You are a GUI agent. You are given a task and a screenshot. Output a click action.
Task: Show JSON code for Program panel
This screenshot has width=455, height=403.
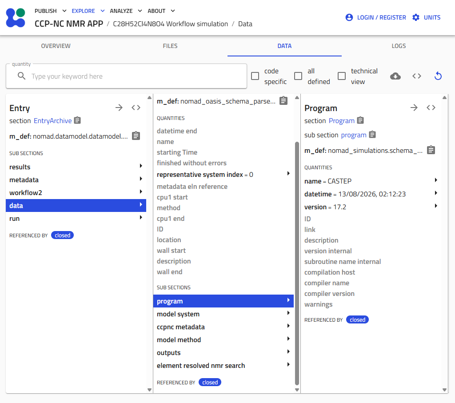click(x=431, y=108)
